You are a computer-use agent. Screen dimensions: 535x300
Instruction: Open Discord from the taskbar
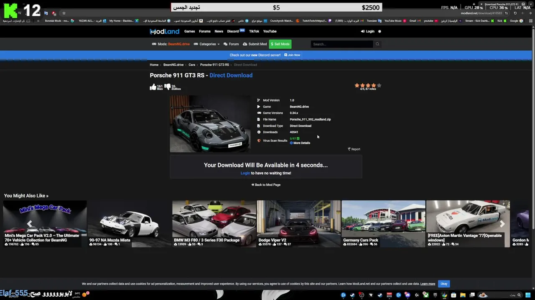pyautogui.click(x=408, y=295)
